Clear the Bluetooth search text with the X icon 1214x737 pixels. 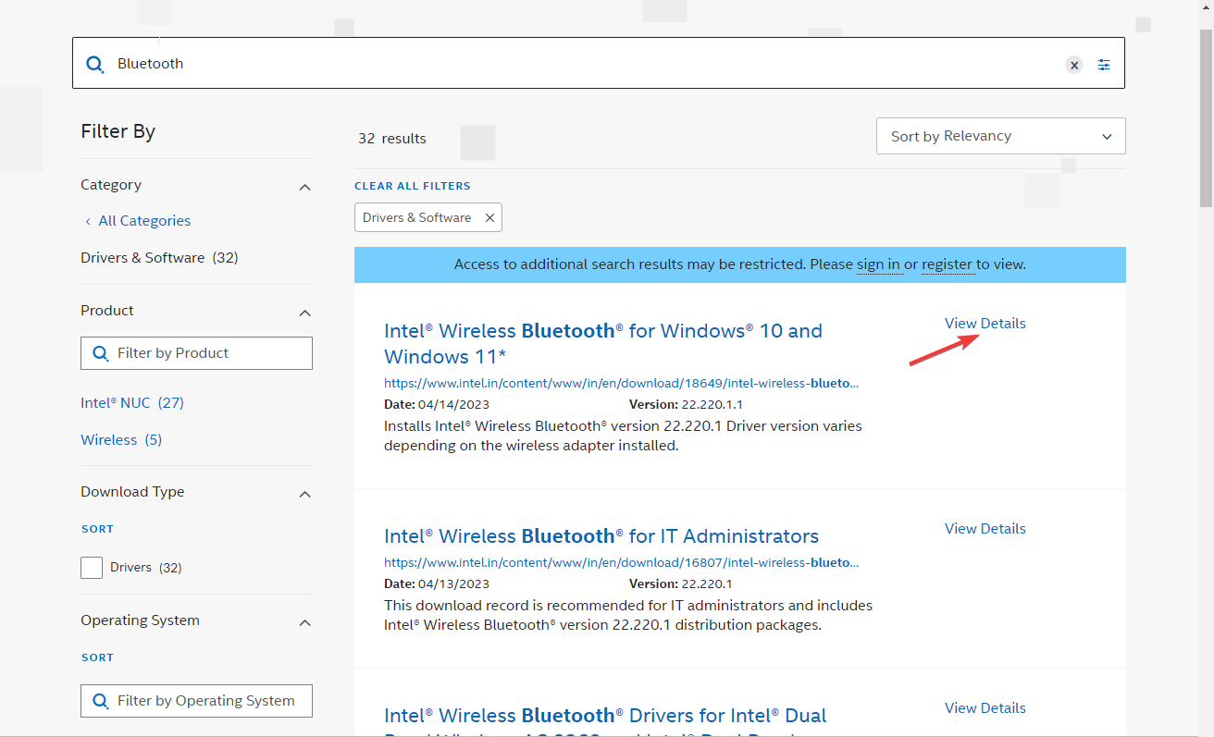coord(1073,65)
